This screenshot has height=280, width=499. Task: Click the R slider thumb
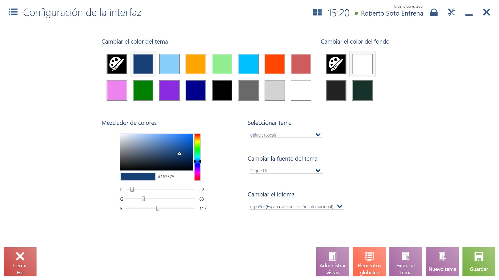click(132, 189)
